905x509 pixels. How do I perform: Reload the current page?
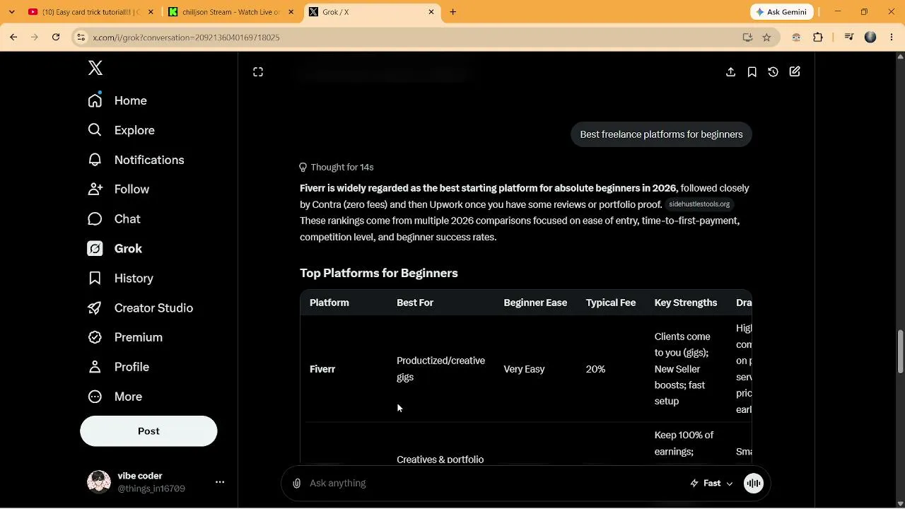(x=56, y=37)
